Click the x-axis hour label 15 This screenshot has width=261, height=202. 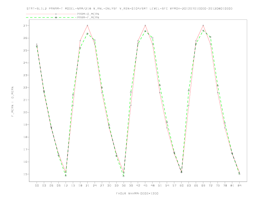click(73, 185)
